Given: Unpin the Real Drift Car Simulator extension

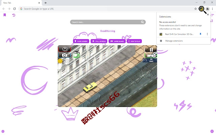Looking at the screenshot, I should (x=200, y=34).
